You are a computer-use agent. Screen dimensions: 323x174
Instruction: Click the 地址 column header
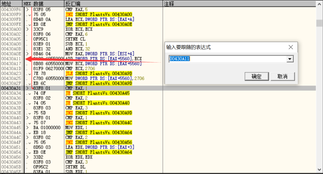(x=11, y=4)
